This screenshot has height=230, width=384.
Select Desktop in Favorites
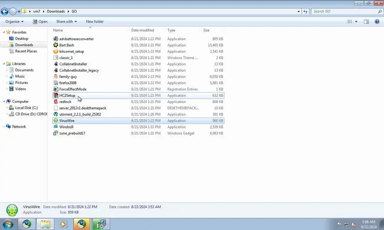pos(22,39)
